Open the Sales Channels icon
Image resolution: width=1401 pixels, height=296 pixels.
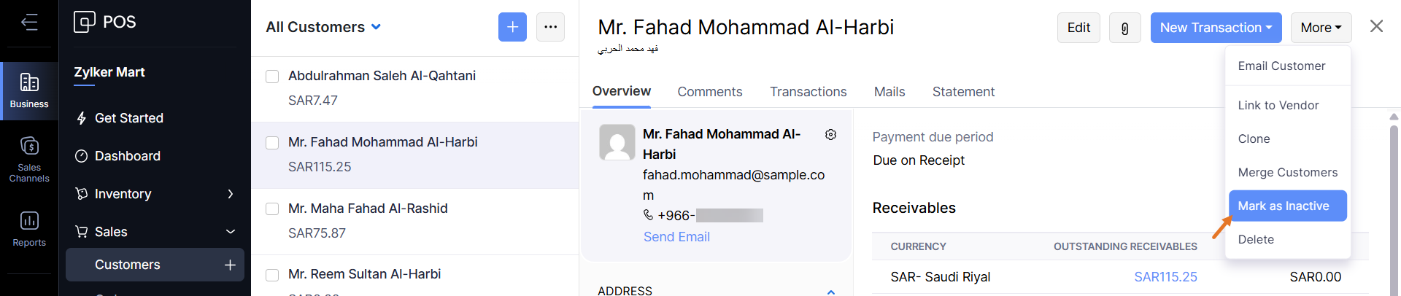29,158
